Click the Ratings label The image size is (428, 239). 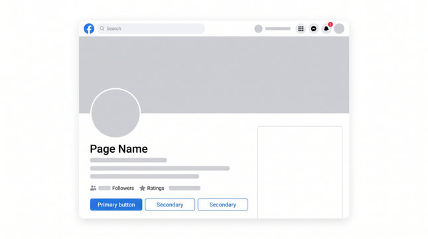pos(155,188)
